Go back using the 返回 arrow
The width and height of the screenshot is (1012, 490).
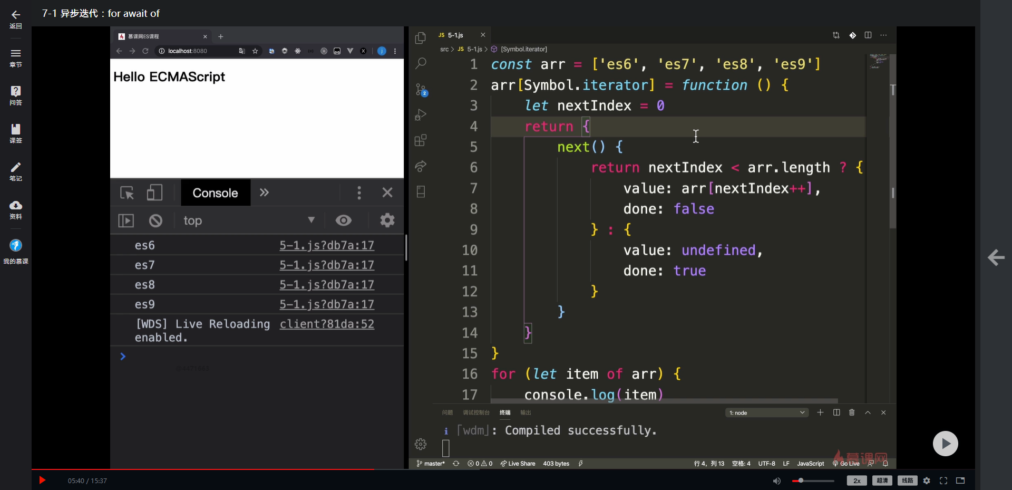click(x=16, y=19)
